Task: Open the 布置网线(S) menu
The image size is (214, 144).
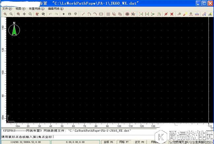Action: [x=37, y=9]
